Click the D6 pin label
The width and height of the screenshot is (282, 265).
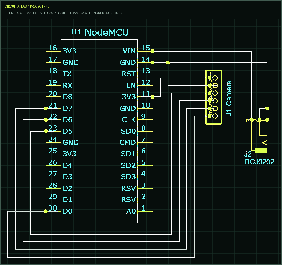click(68, 120)
